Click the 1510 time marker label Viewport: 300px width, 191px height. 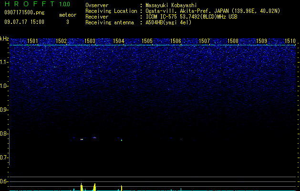pos(290,41)
